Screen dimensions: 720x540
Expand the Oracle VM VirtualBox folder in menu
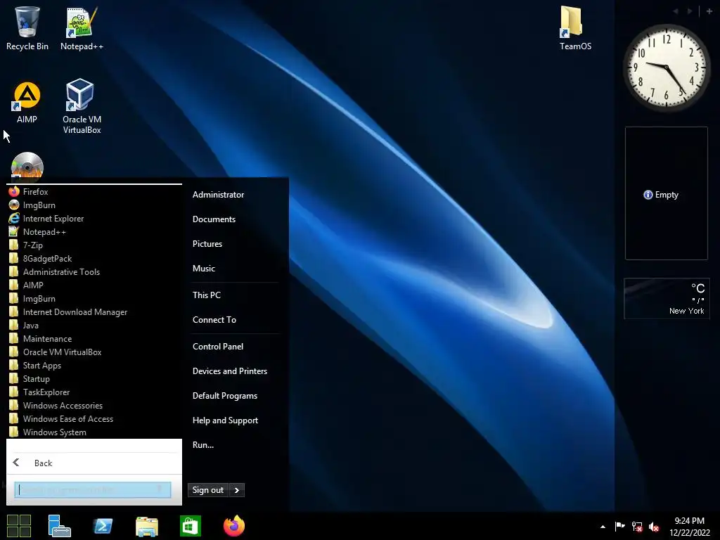click(94, 352)
